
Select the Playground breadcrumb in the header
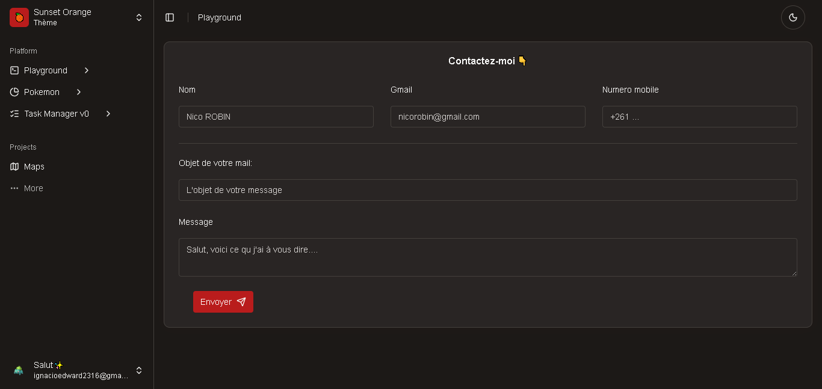(x=220, y=17)
